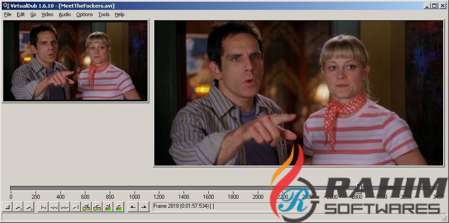Open the Tools menu
The width and height of the screenshot is (449, 223).
click(104, 14)
